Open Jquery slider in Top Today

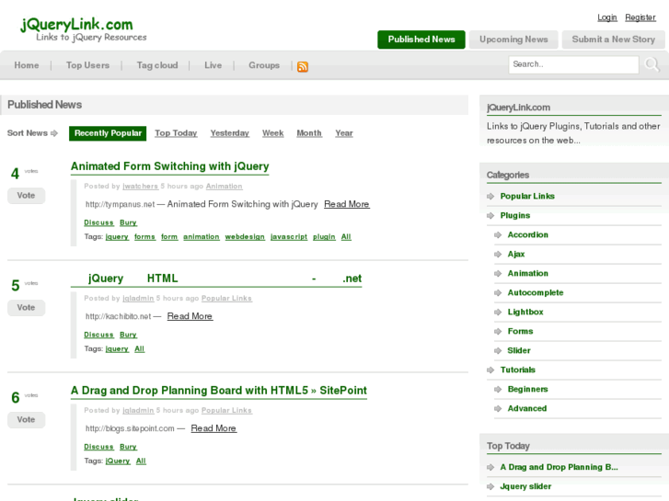click(x=525, y=486)
